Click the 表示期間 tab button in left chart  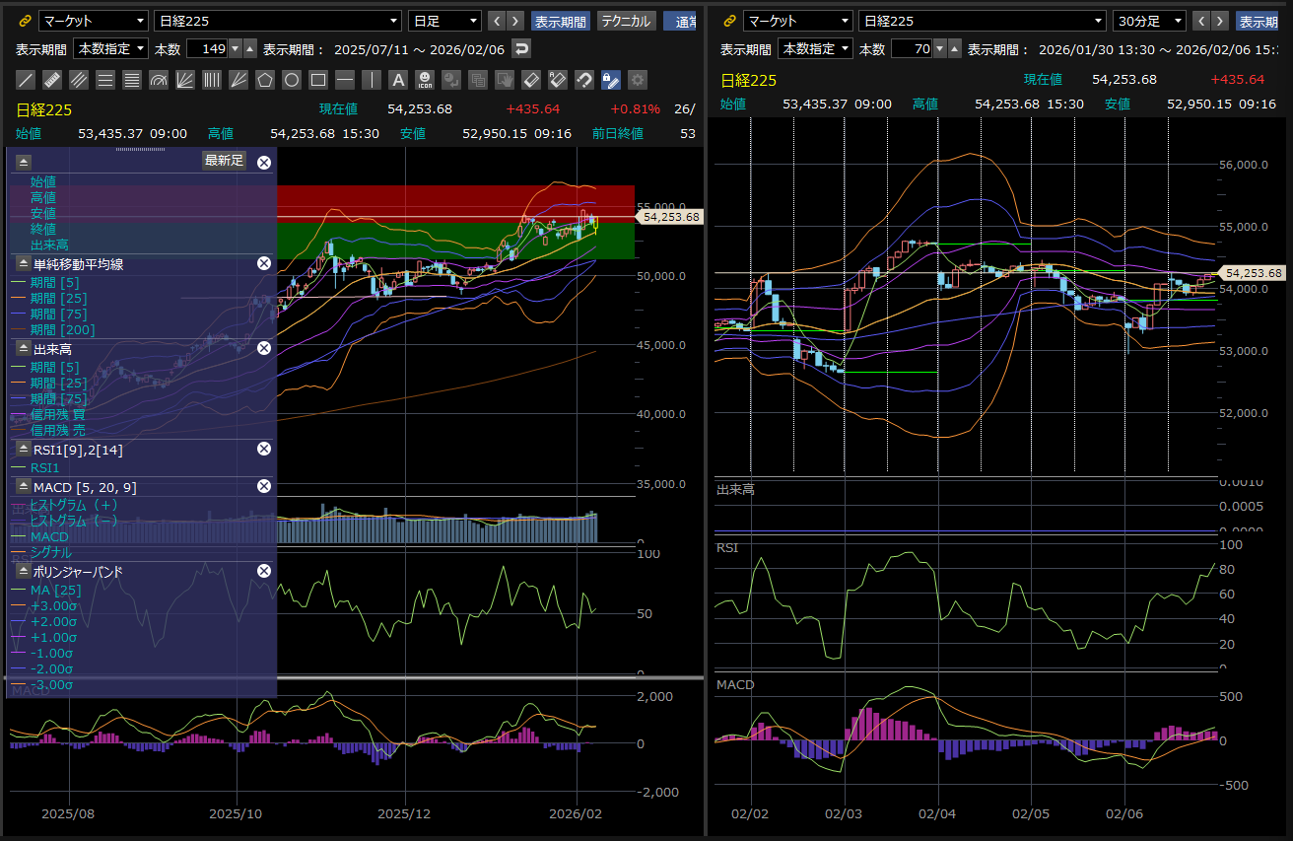click(x=561, y=21)
